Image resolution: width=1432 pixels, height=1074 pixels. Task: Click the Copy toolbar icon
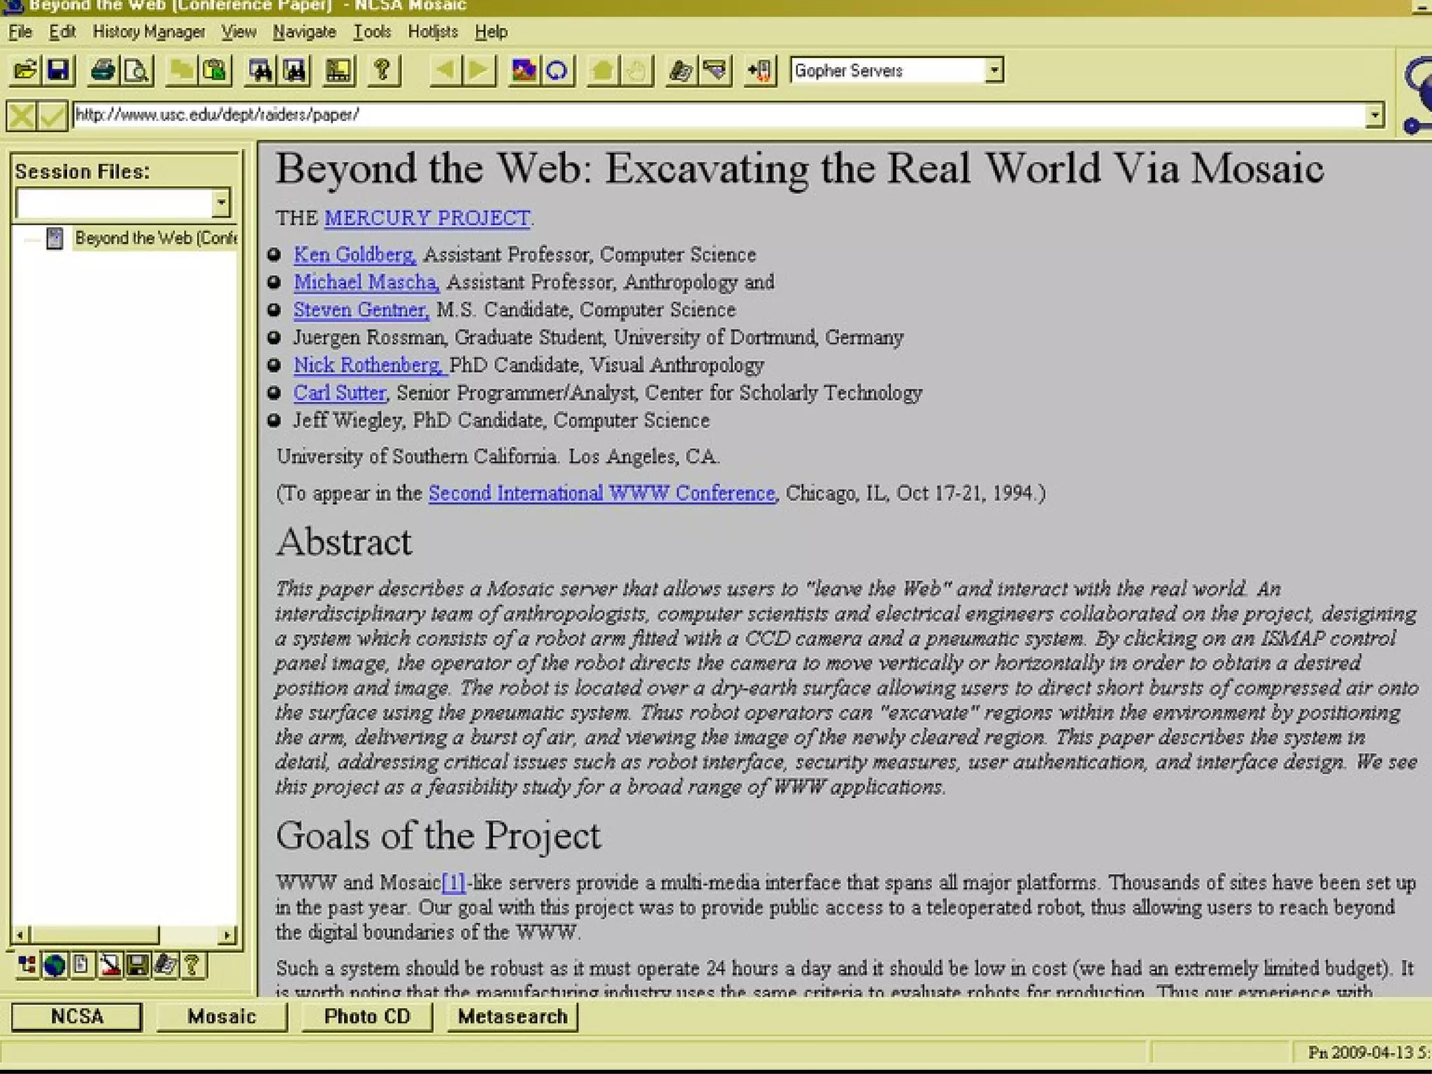pyautogui.click(x=182, y=70)
